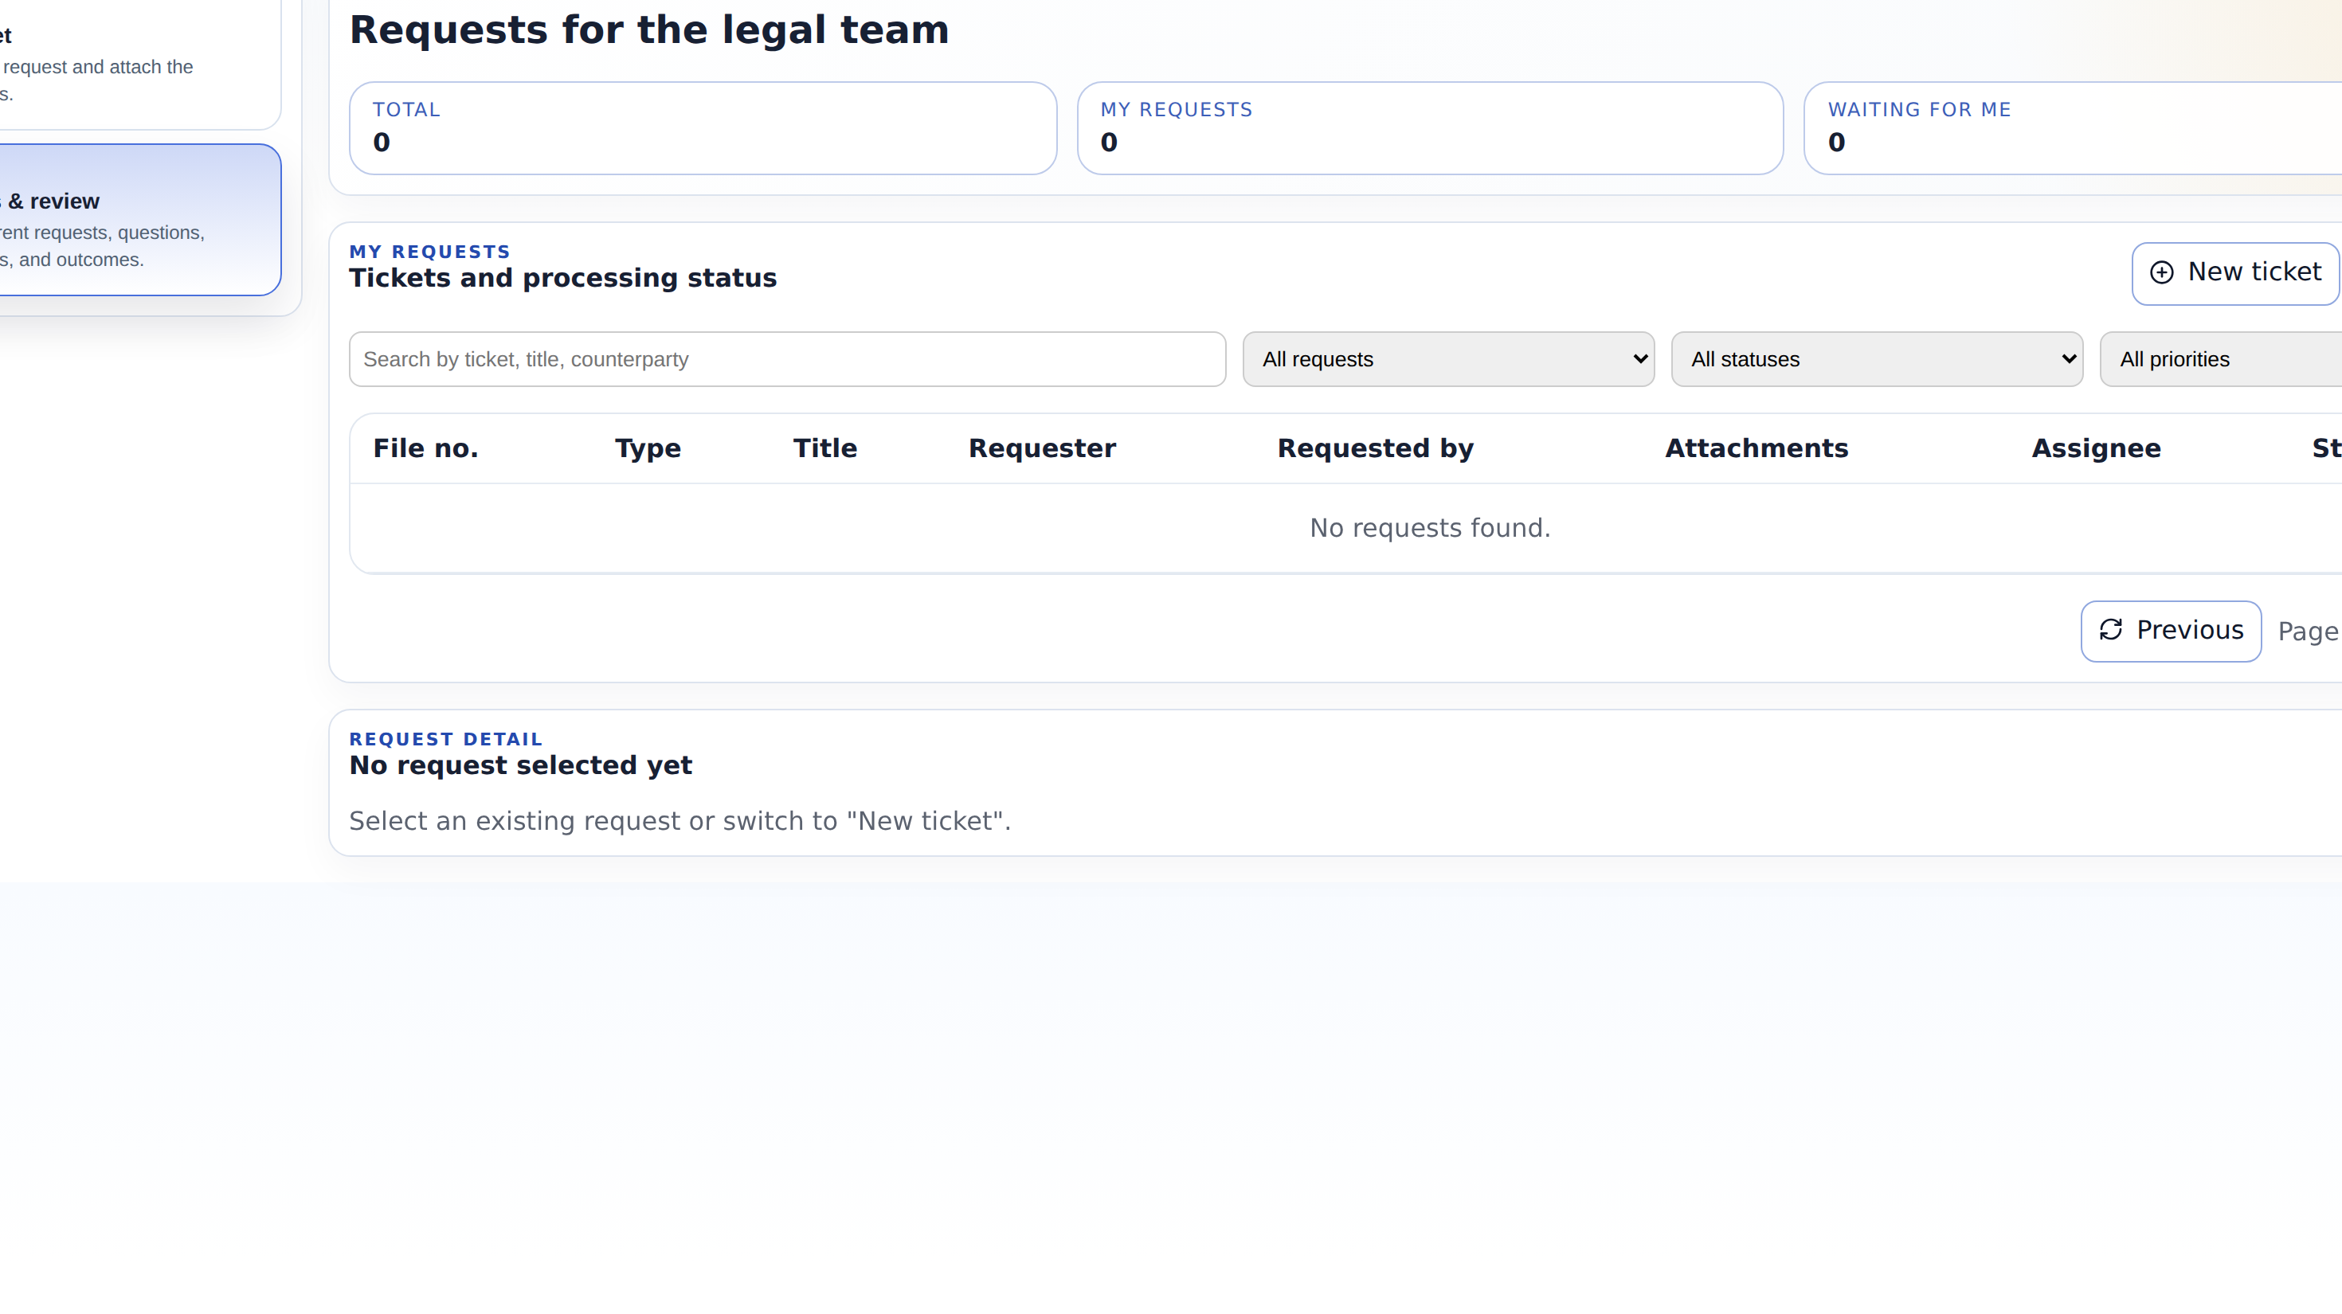Click the Requester column header
The image size is (2342, 1314).
point(1042,448)
